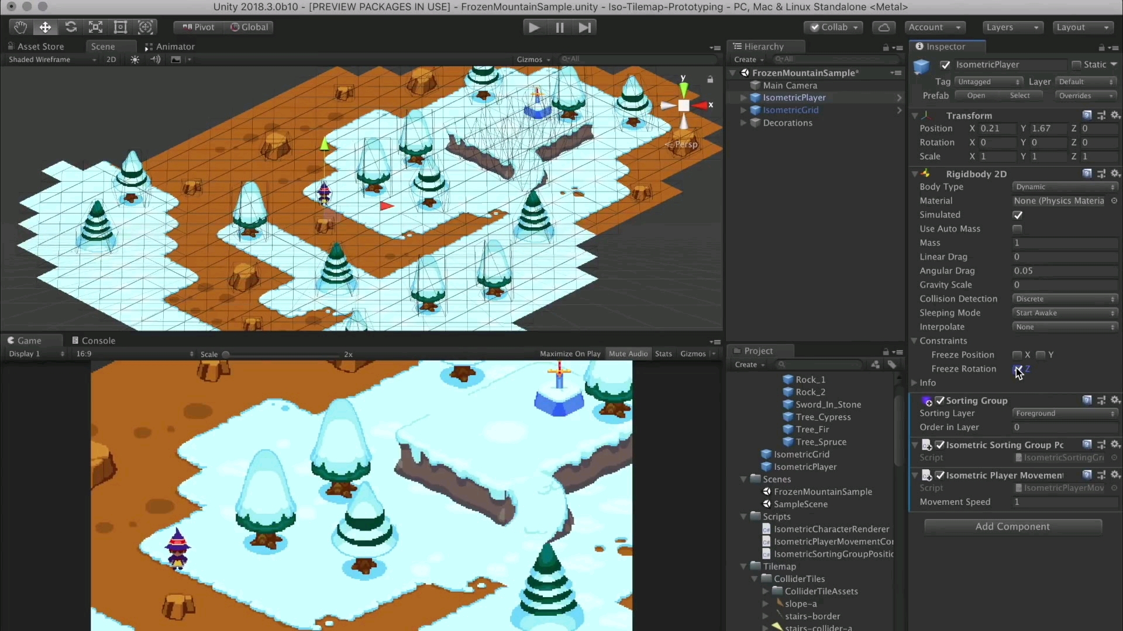Select the Rect Transform tool
The image size is (1123, 631).
[120, 27]
